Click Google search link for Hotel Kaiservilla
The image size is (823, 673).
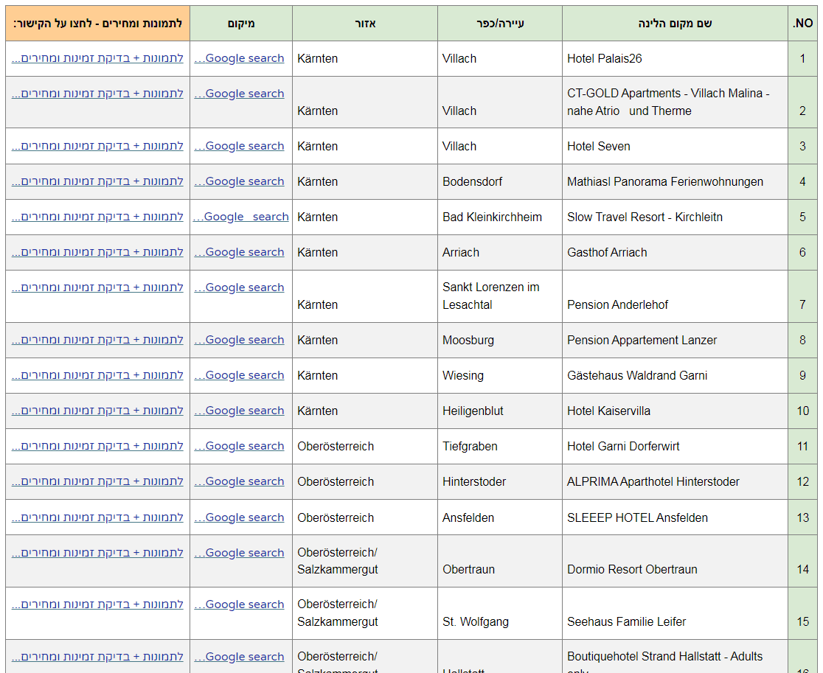pyautogui.click(x=240, y=411)
